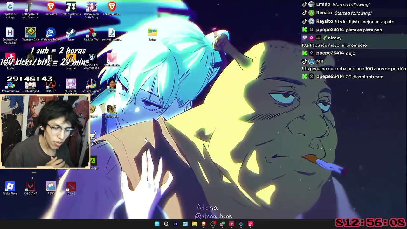Open the Steam desktop shortcut

coord(71,34)
